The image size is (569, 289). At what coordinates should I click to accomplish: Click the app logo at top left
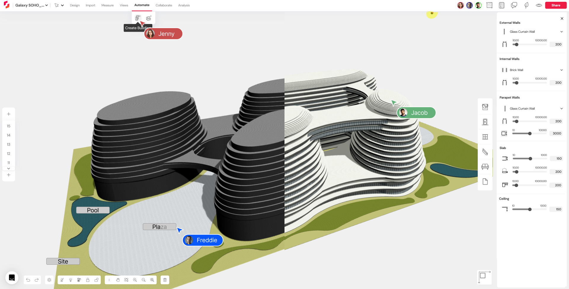click(7, 5)
